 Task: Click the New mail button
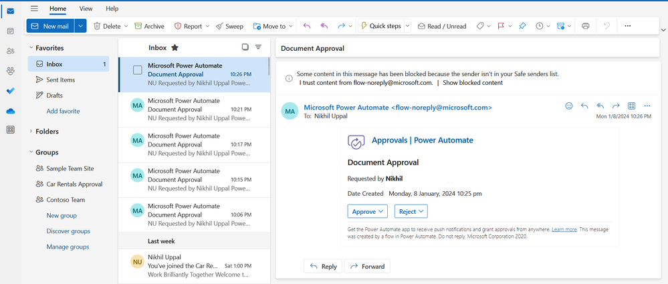pyautogui.click(x=50, y=26)
